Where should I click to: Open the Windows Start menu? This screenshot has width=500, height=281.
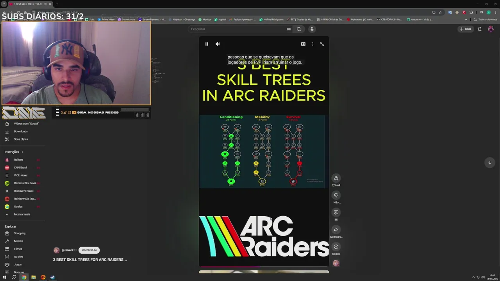(x=5, y=277)
